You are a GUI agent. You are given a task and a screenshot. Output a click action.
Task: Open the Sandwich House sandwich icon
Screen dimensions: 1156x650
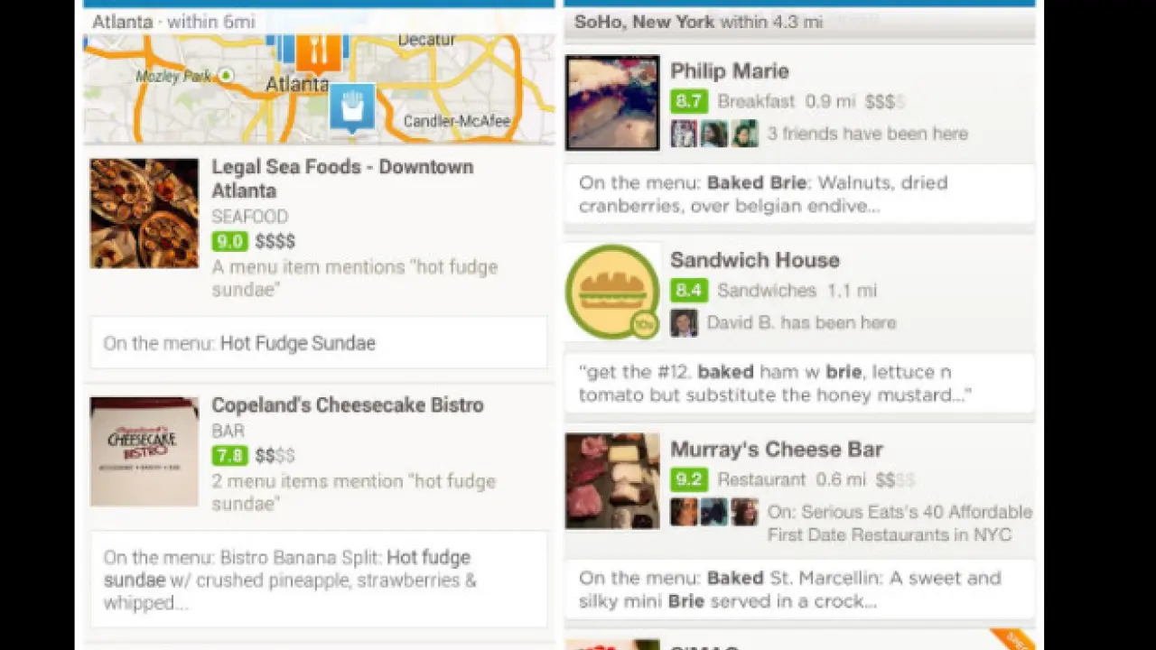coord(612,292)
